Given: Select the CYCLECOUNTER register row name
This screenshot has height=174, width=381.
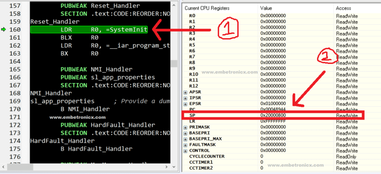Looking at the screenshot, I should click(207, 156).
